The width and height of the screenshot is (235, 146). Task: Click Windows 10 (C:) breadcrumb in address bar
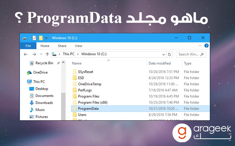click(x=94, y=54)
